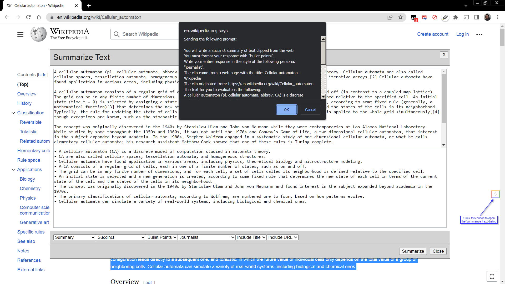This screenshot has width=505, height=284.
Task: Open the tab search chevron
Action: click(x=466, y=6)
